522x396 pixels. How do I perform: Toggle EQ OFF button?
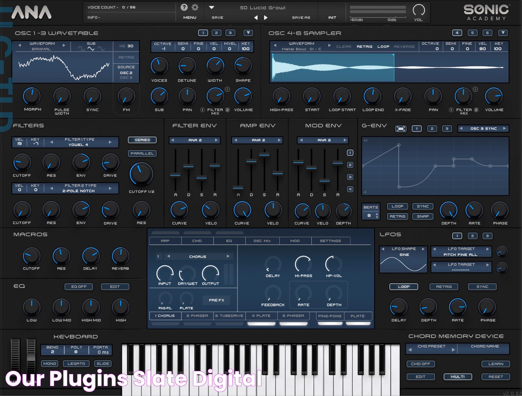pyautogui.click(x=79, y=287)
